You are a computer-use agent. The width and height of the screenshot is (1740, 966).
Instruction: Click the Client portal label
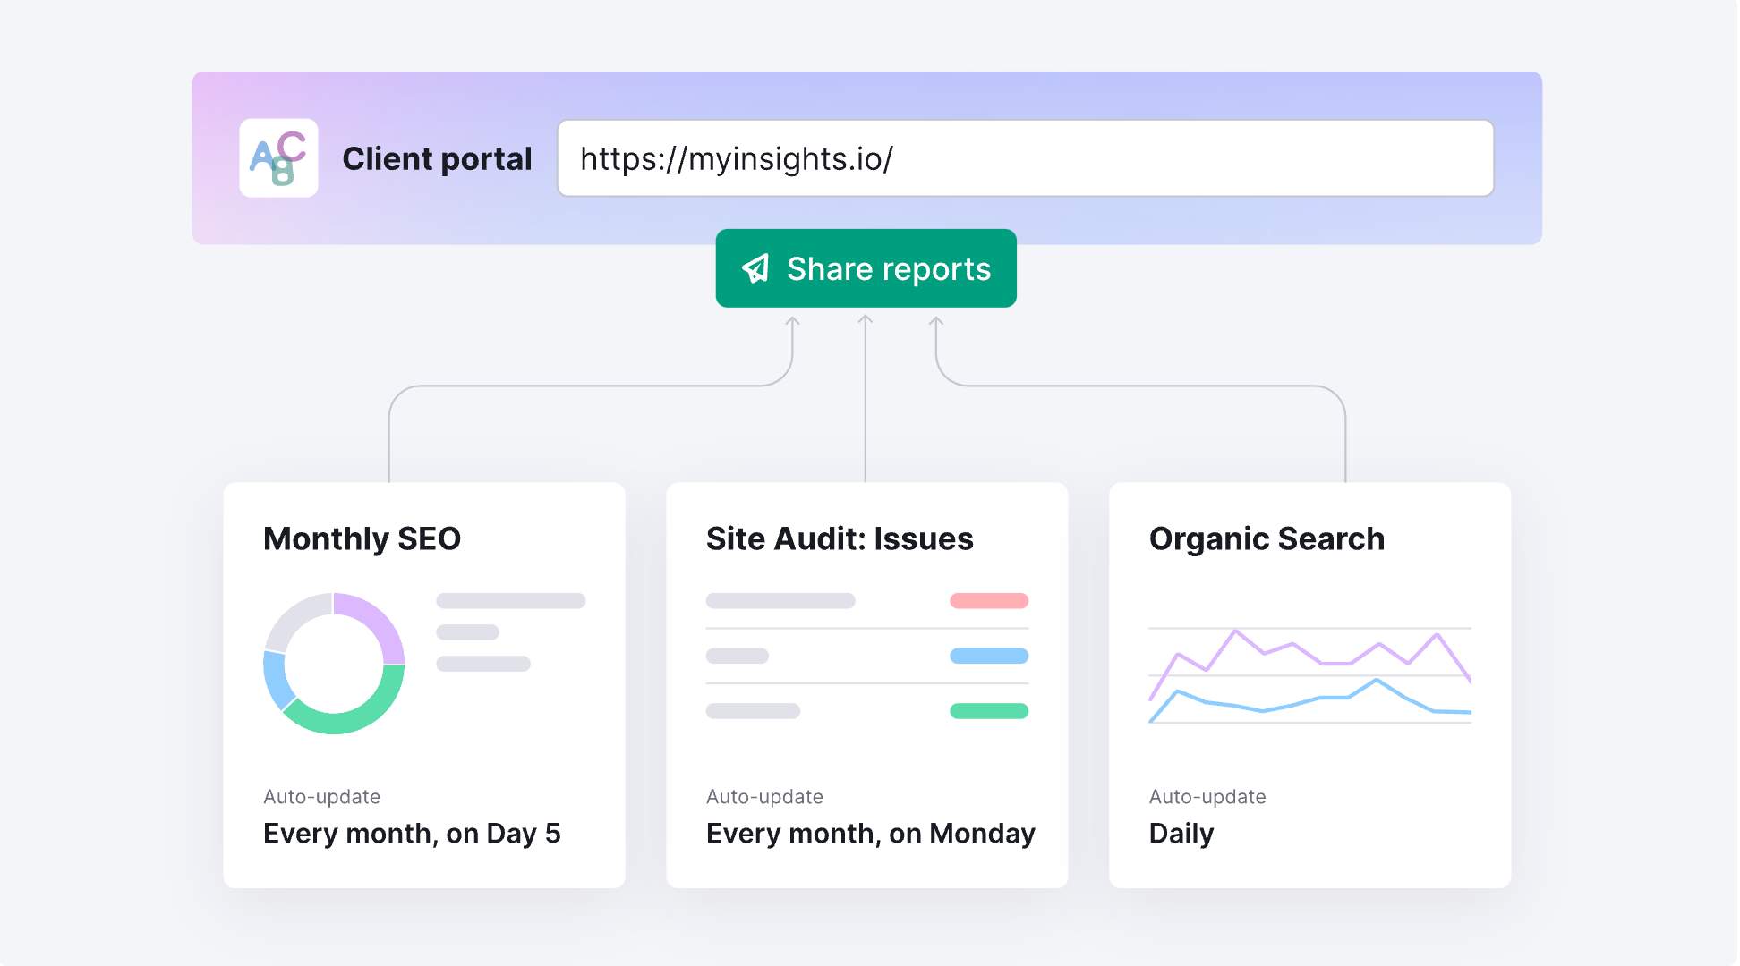tap(437, 158)
